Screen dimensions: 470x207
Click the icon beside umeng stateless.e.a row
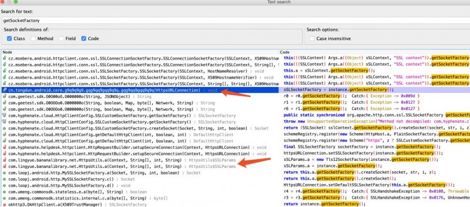coord(5,192)
